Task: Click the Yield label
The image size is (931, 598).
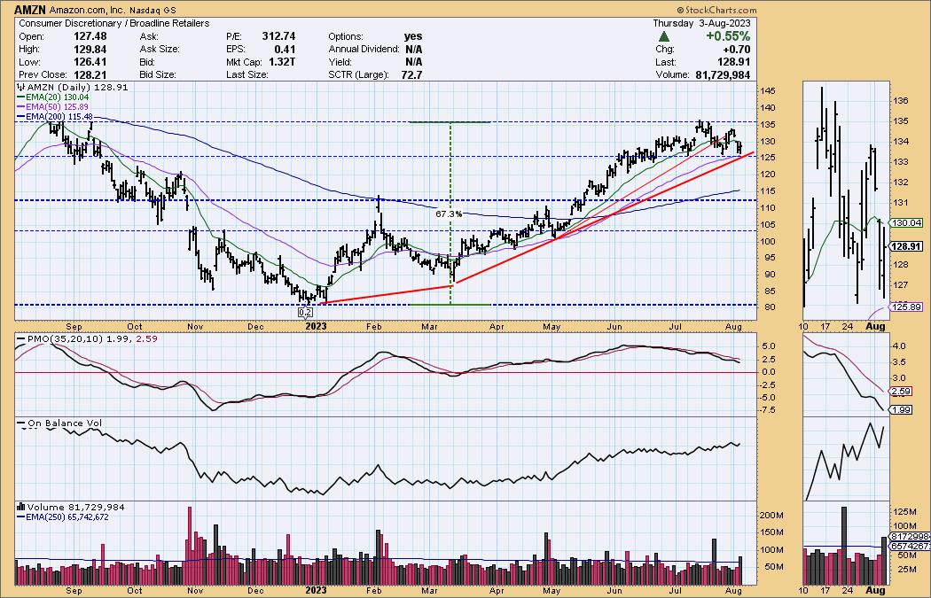Action: point(340,62)
